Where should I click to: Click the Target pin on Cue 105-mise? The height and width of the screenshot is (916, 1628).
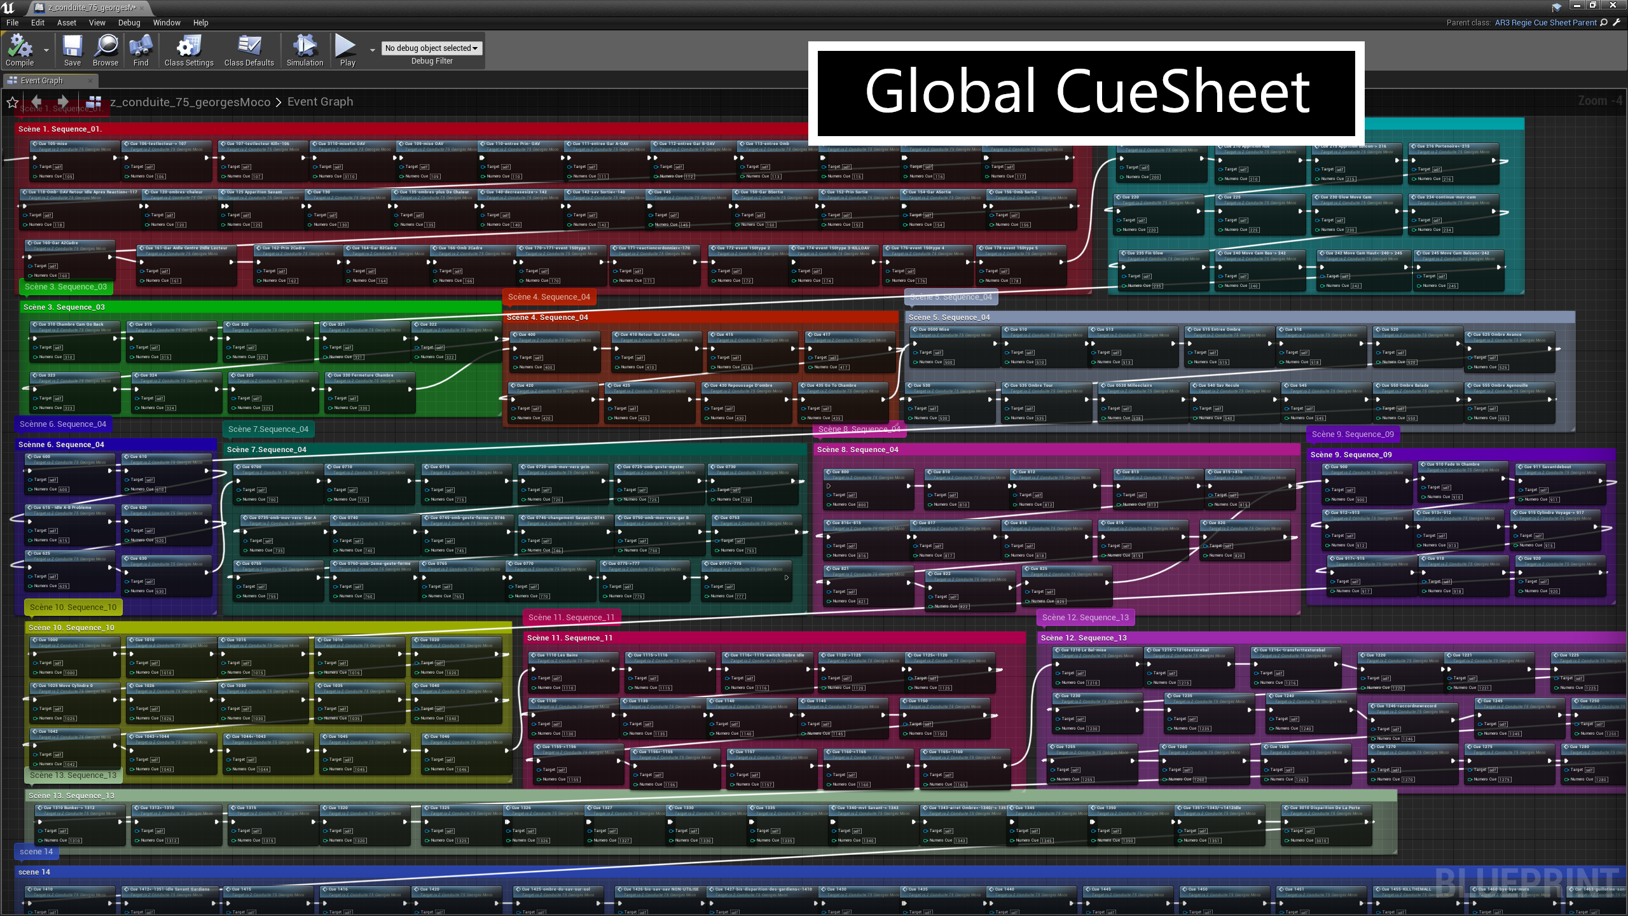pos(35,167)
